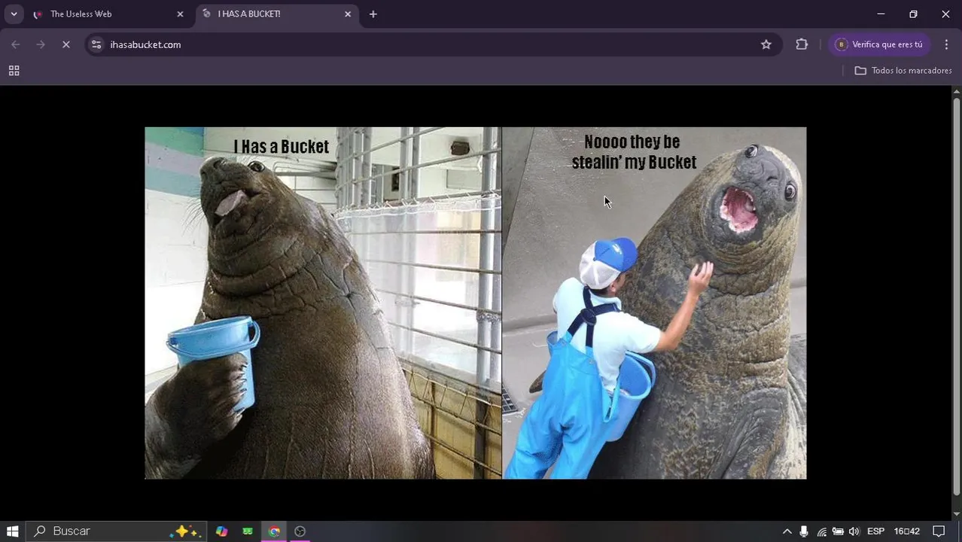Open the green app taskbar icon
The height and width of the screenshot is (542, 962).
pyautogui.click(x=248, y=531)
